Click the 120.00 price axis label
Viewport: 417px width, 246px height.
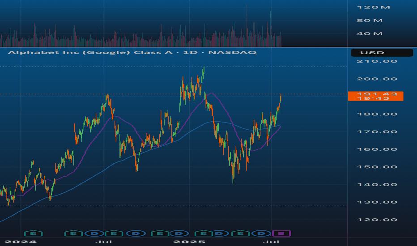click(377, 220)
